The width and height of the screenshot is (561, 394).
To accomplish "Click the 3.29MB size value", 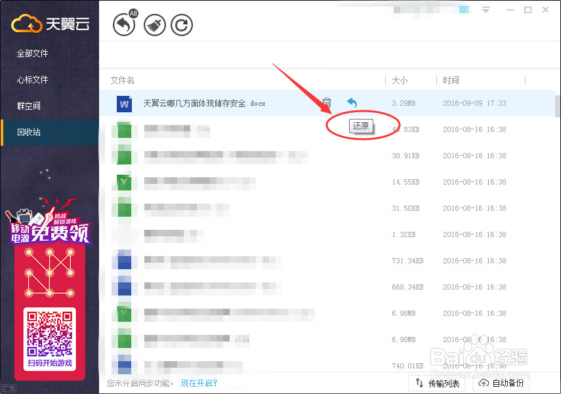I will coord(404,103).
